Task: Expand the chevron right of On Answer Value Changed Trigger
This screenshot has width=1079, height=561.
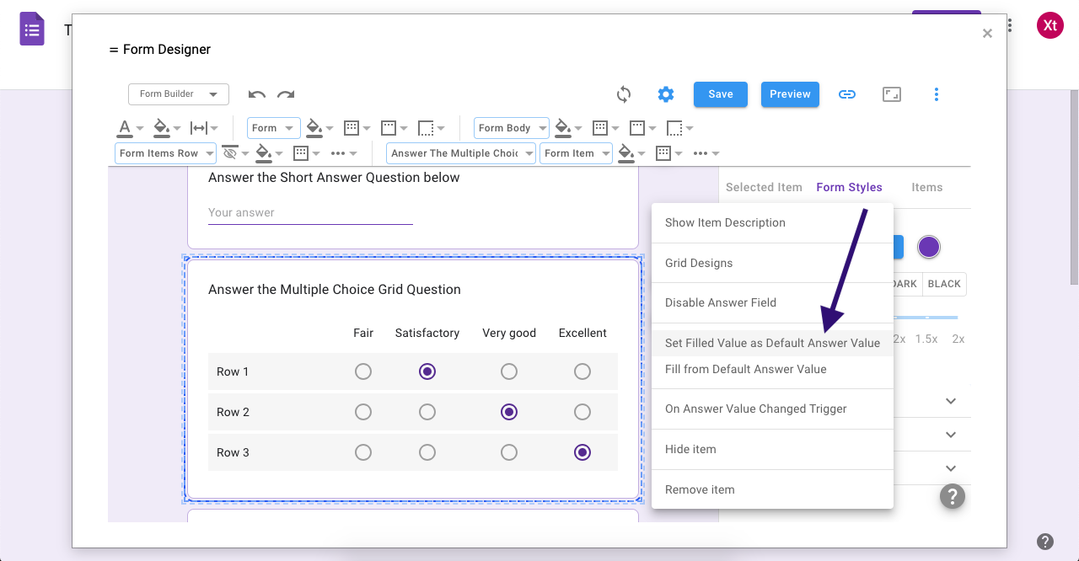Action: tap(951, 401)
